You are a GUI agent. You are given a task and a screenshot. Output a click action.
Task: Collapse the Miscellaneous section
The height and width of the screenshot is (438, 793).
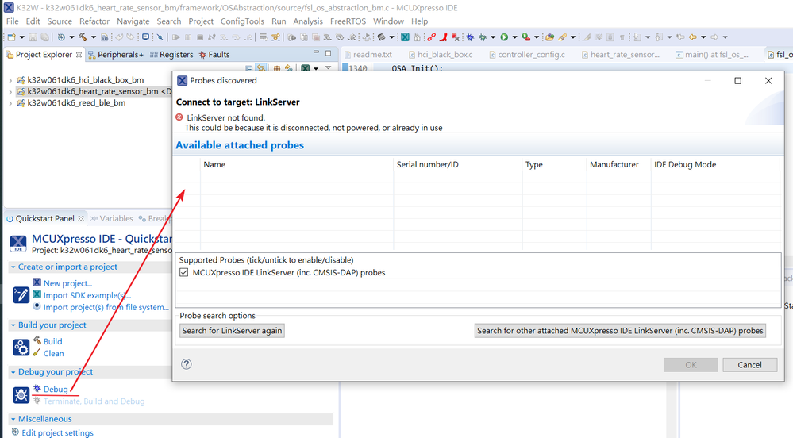(13, 419)
